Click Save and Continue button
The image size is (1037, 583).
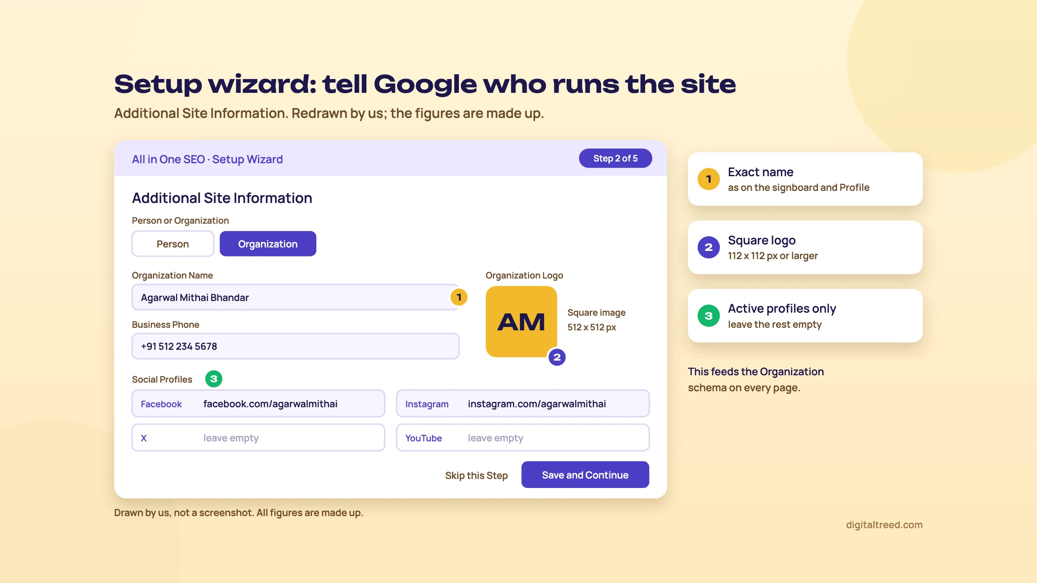[x=585, y=475]
